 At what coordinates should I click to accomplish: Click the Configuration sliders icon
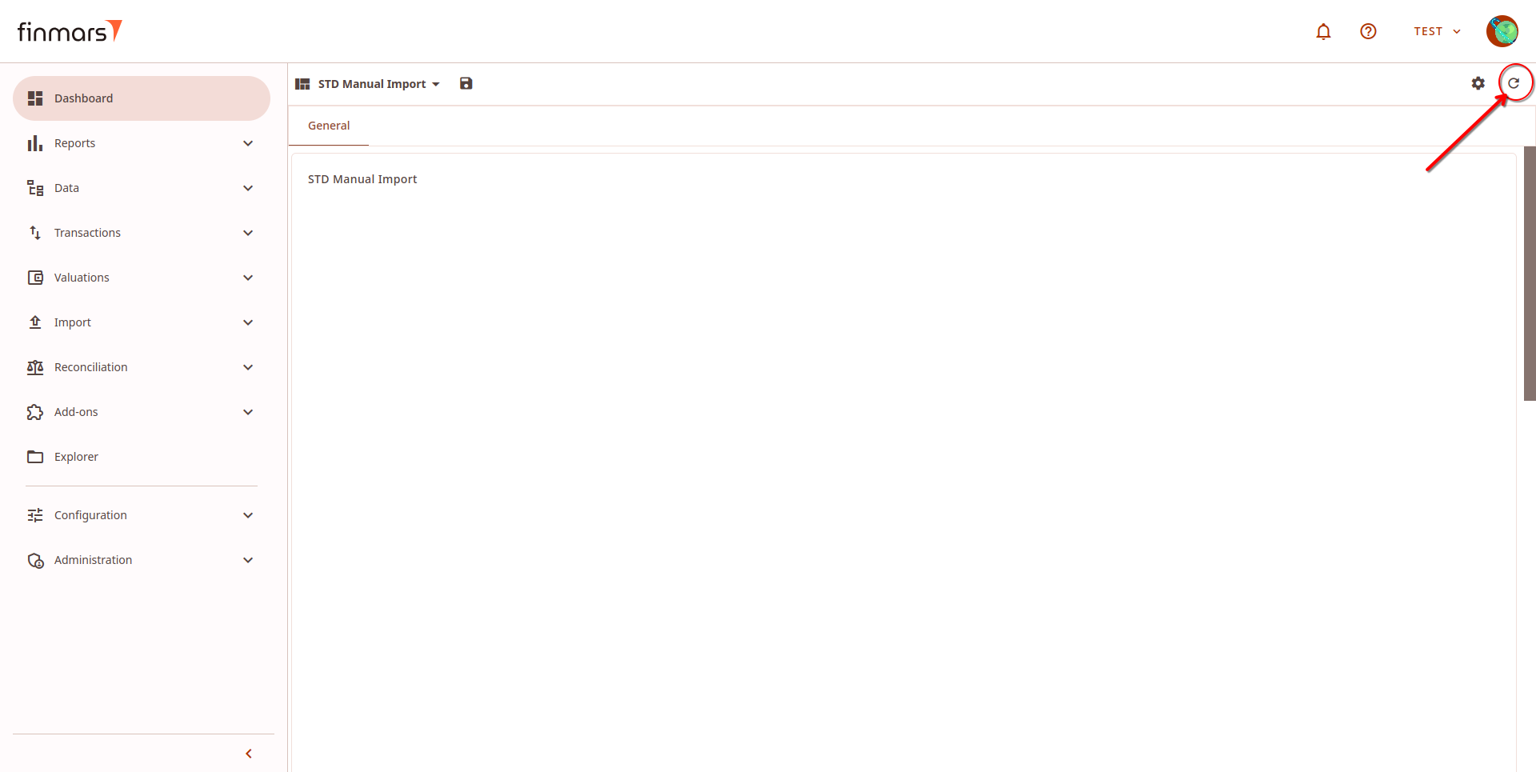(x=35, y=515)
